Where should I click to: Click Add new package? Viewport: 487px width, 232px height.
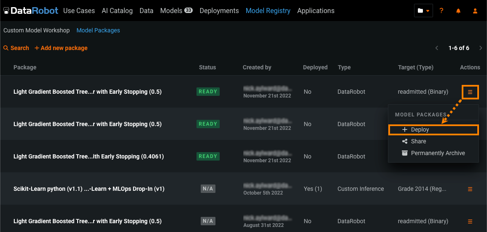tap(61, 48)
